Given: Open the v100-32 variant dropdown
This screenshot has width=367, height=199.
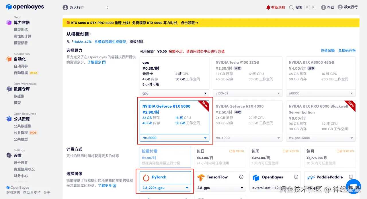Looking at the screenshot, I should (x=248, y=93).
